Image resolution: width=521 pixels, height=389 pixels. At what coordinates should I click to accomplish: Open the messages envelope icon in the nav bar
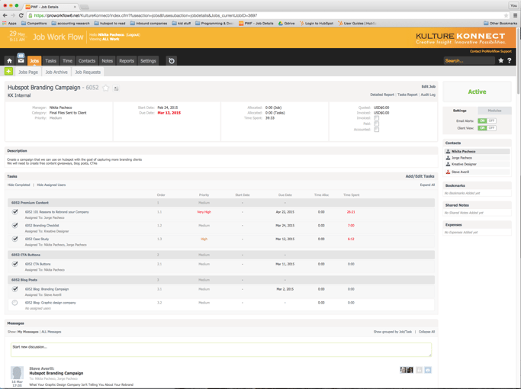21,61
